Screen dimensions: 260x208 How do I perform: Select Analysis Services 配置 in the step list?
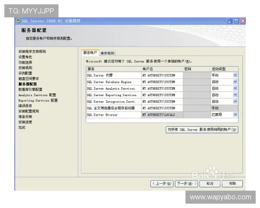[x=37, y=95]
